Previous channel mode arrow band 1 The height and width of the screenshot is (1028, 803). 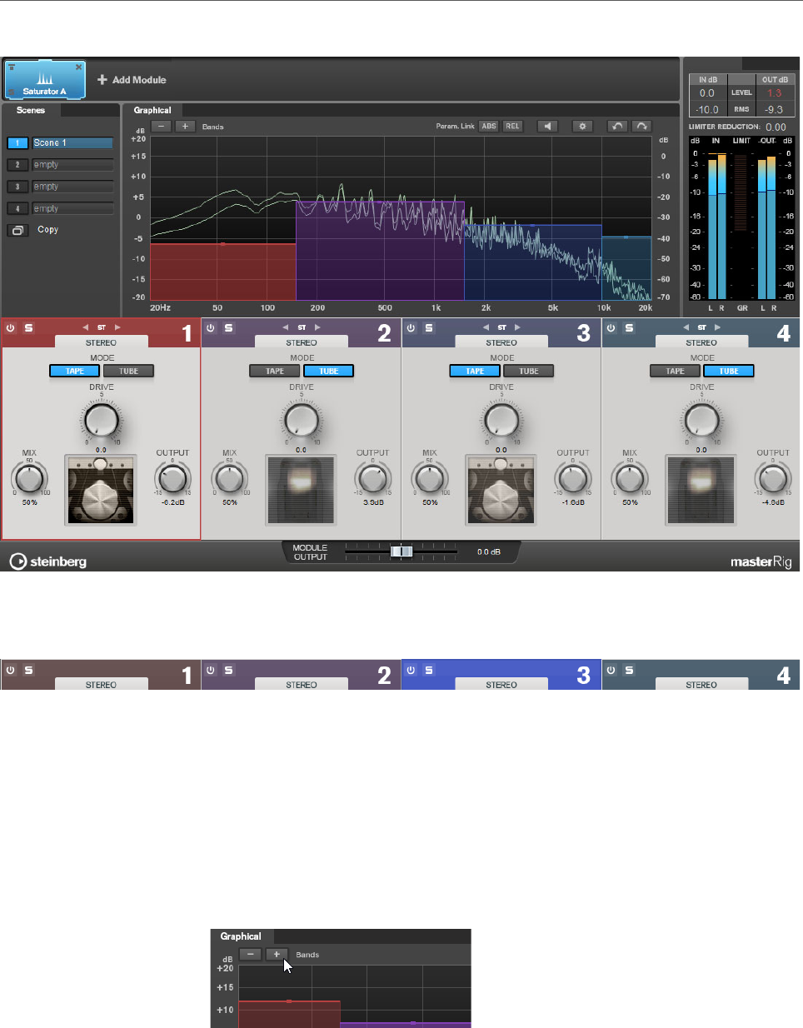(85, 327)
